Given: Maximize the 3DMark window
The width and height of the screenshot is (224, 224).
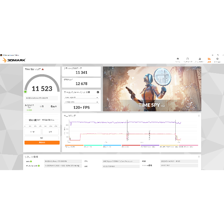Looking at the screenshot, I should [x=218, y=55].
